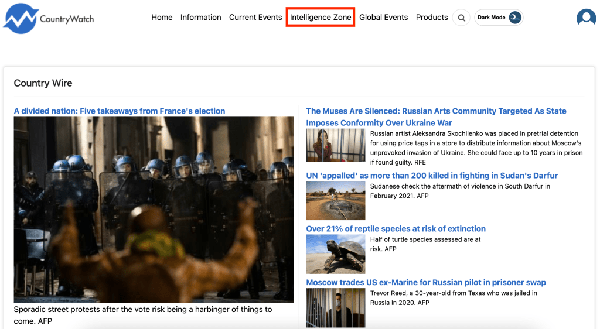This screenshot has width=600, height=329.
Task: Open the Home menu item
Action: (x=162, y=17)
